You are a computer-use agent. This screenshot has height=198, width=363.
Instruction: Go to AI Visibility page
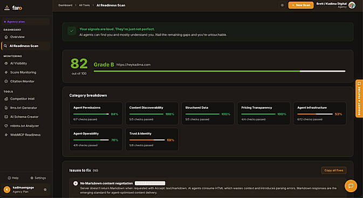click(x=25, y=63)
